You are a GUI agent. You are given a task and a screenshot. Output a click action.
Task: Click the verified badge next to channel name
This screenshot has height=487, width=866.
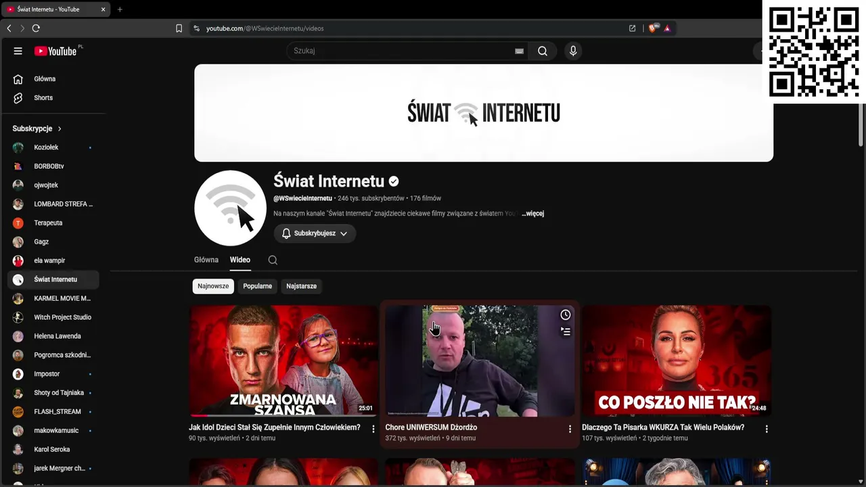click(x=394, y=181)
